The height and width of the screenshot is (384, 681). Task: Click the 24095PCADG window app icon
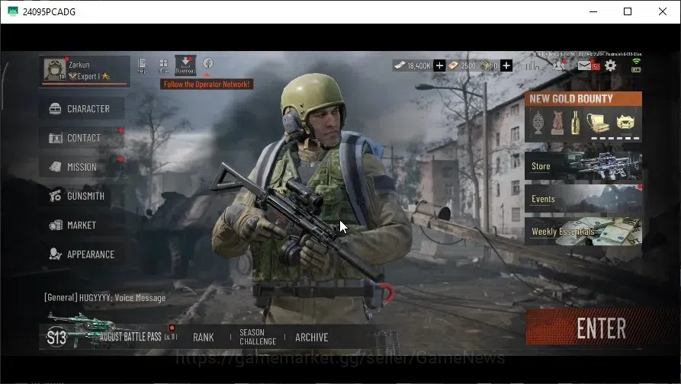13,11
